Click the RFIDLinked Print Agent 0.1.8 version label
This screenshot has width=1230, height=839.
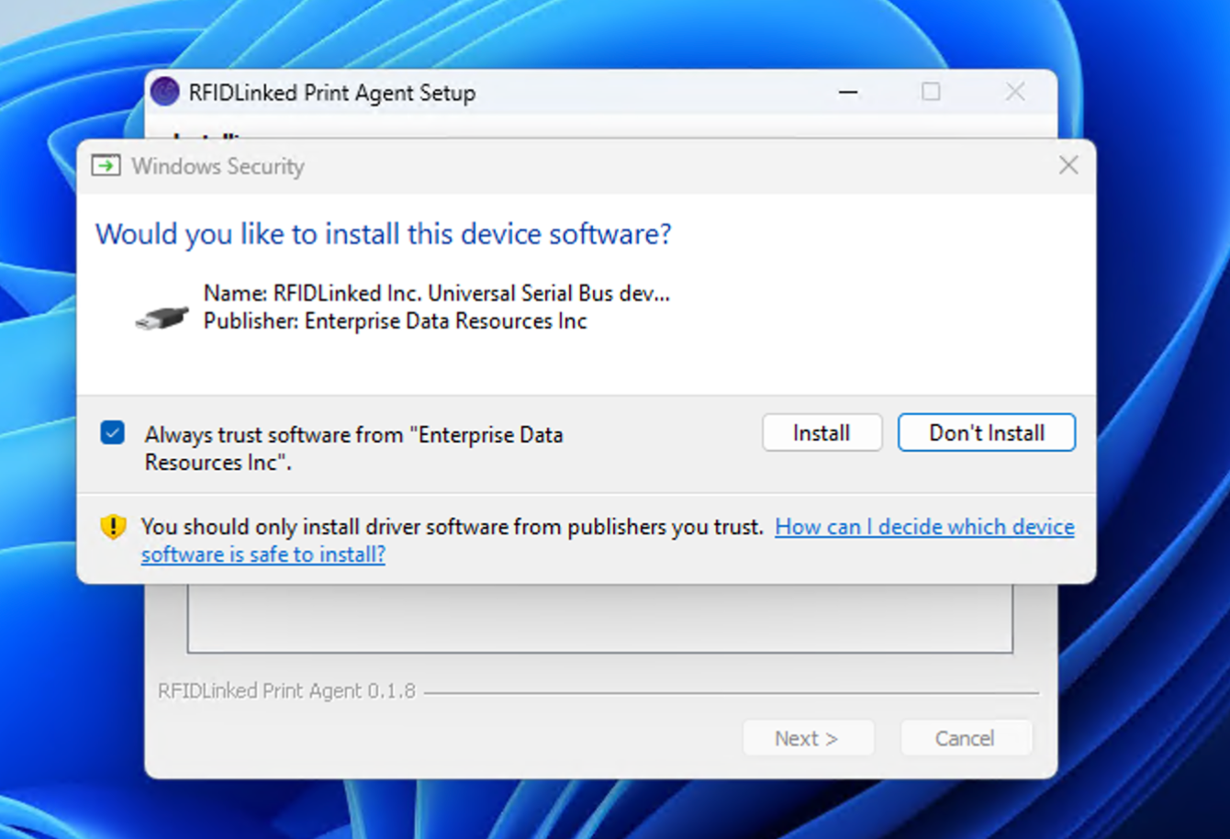[x=286, y=691]
